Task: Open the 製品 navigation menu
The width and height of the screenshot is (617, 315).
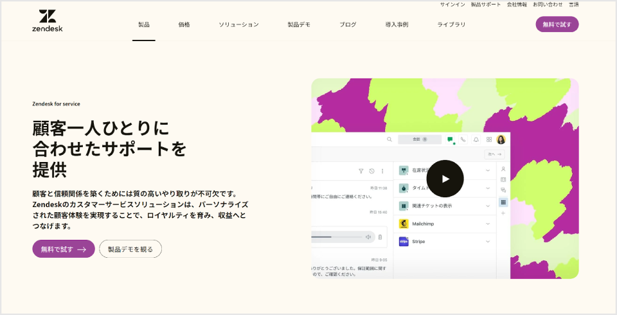Action: [x=143, y=24]
